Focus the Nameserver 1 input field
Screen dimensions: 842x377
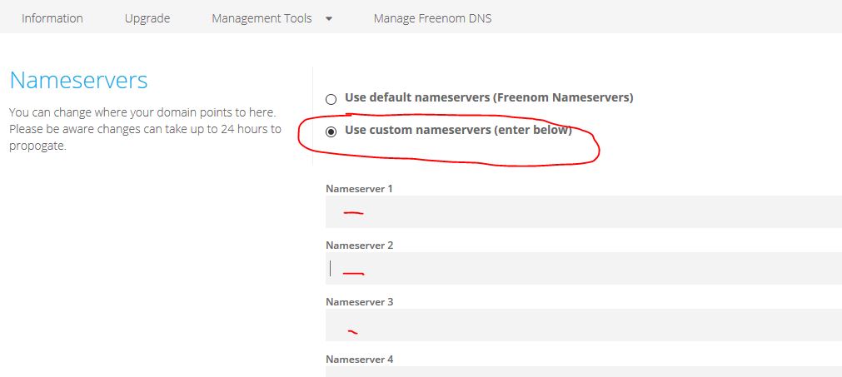click(583, 212)
